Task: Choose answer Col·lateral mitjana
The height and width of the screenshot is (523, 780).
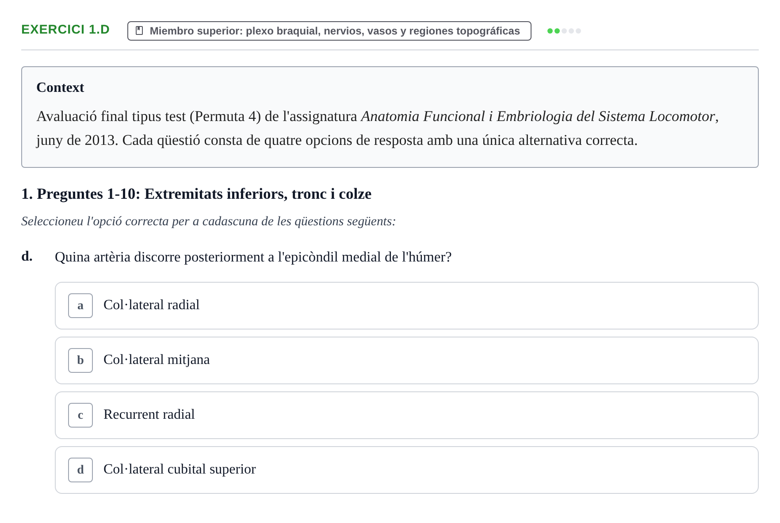Action: coord(407,360)
